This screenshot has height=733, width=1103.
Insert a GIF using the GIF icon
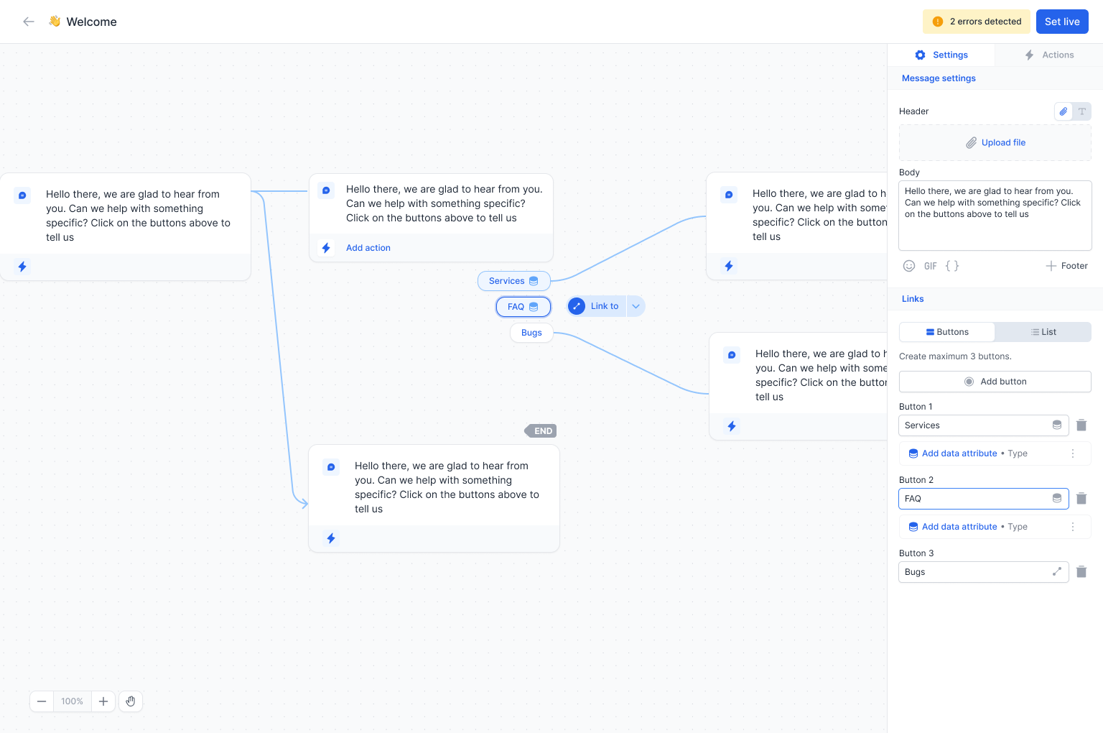930,266
